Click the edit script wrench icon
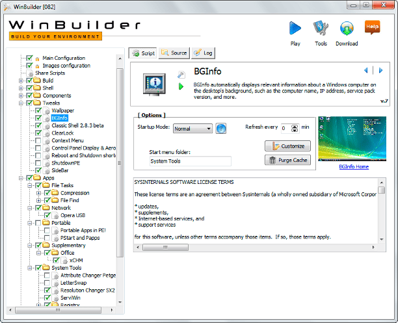 tap(181, 75)
